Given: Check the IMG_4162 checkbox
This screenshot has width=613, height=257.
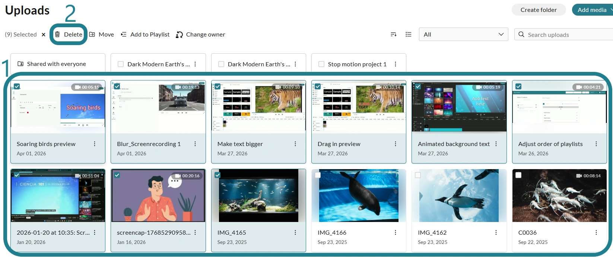Looking at the screenshot, I should [x=418, y=175].
